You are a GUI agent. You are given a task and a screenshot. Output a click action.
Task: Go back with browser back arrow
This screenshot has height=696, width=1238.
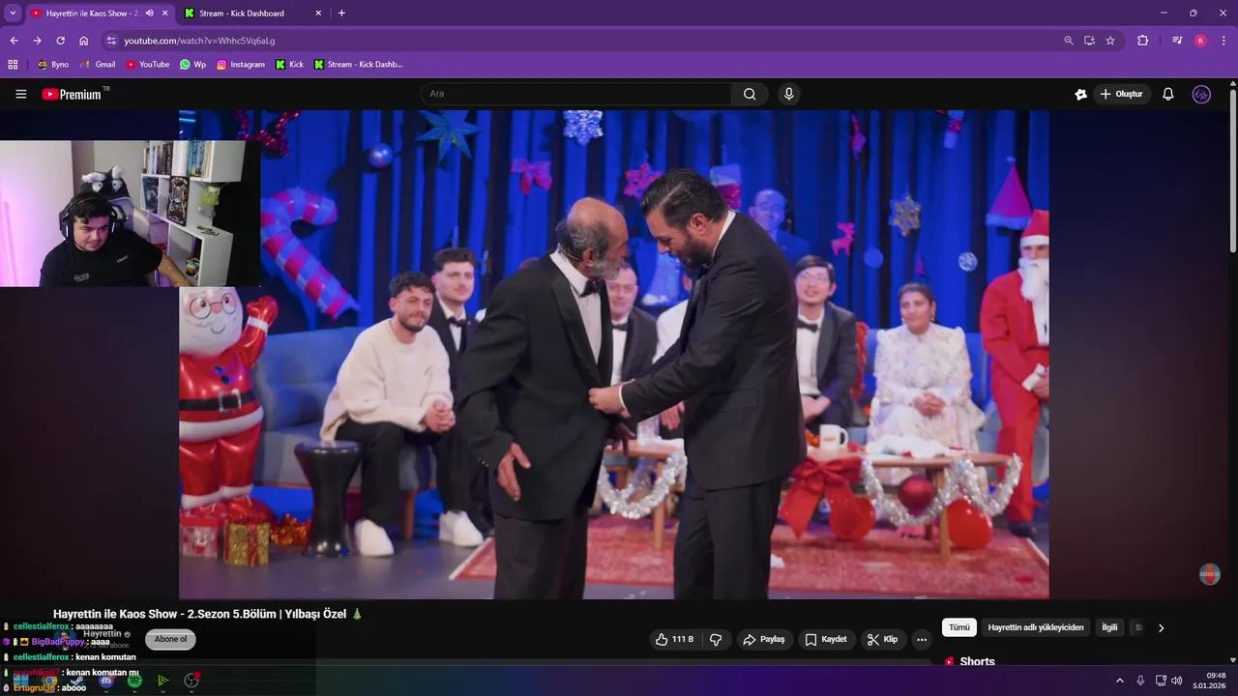tap(14, 41)
